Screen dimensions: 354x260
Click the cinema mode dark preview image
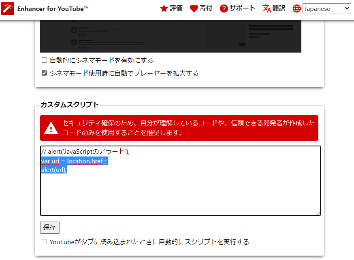click(x=171, y=36)
